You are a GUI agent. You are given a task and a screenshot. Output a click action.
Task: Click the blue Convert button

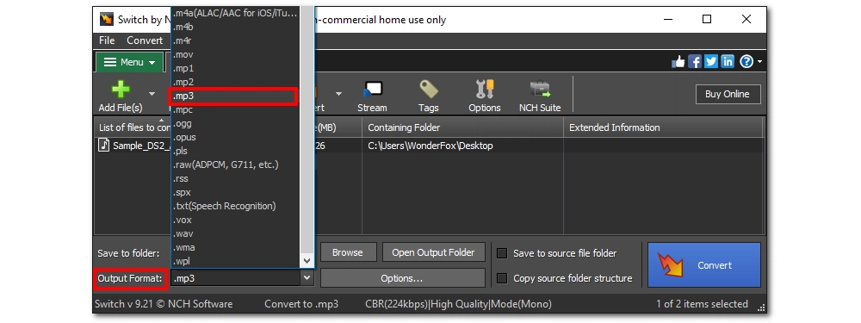coord(704,264)
